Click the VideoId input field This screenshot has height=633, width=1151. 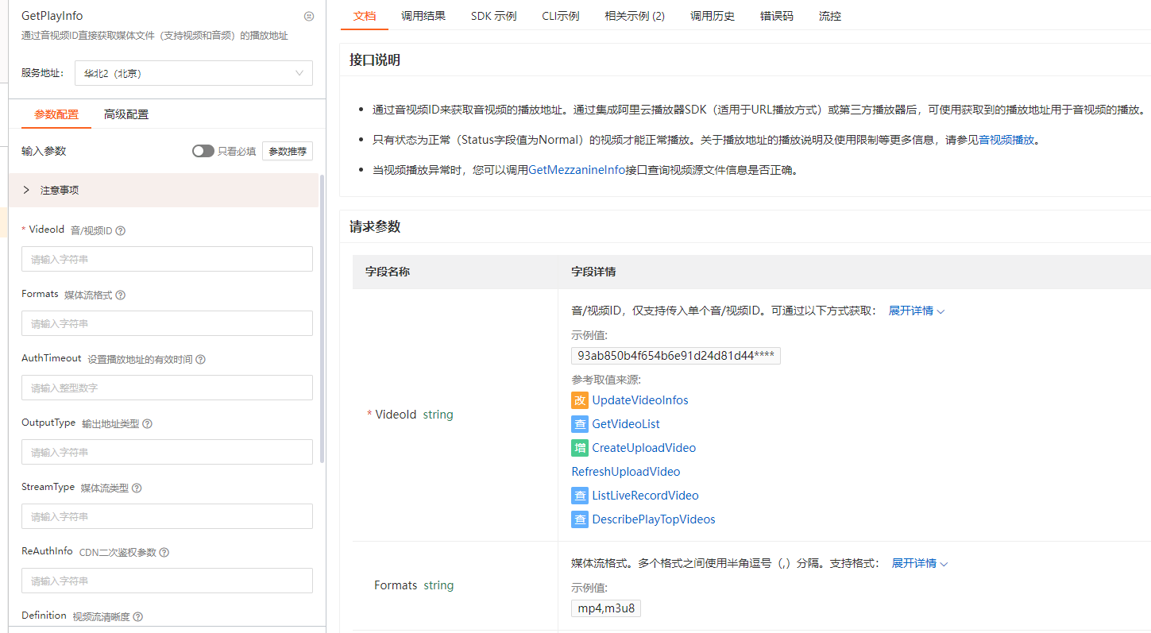point(167,259)
